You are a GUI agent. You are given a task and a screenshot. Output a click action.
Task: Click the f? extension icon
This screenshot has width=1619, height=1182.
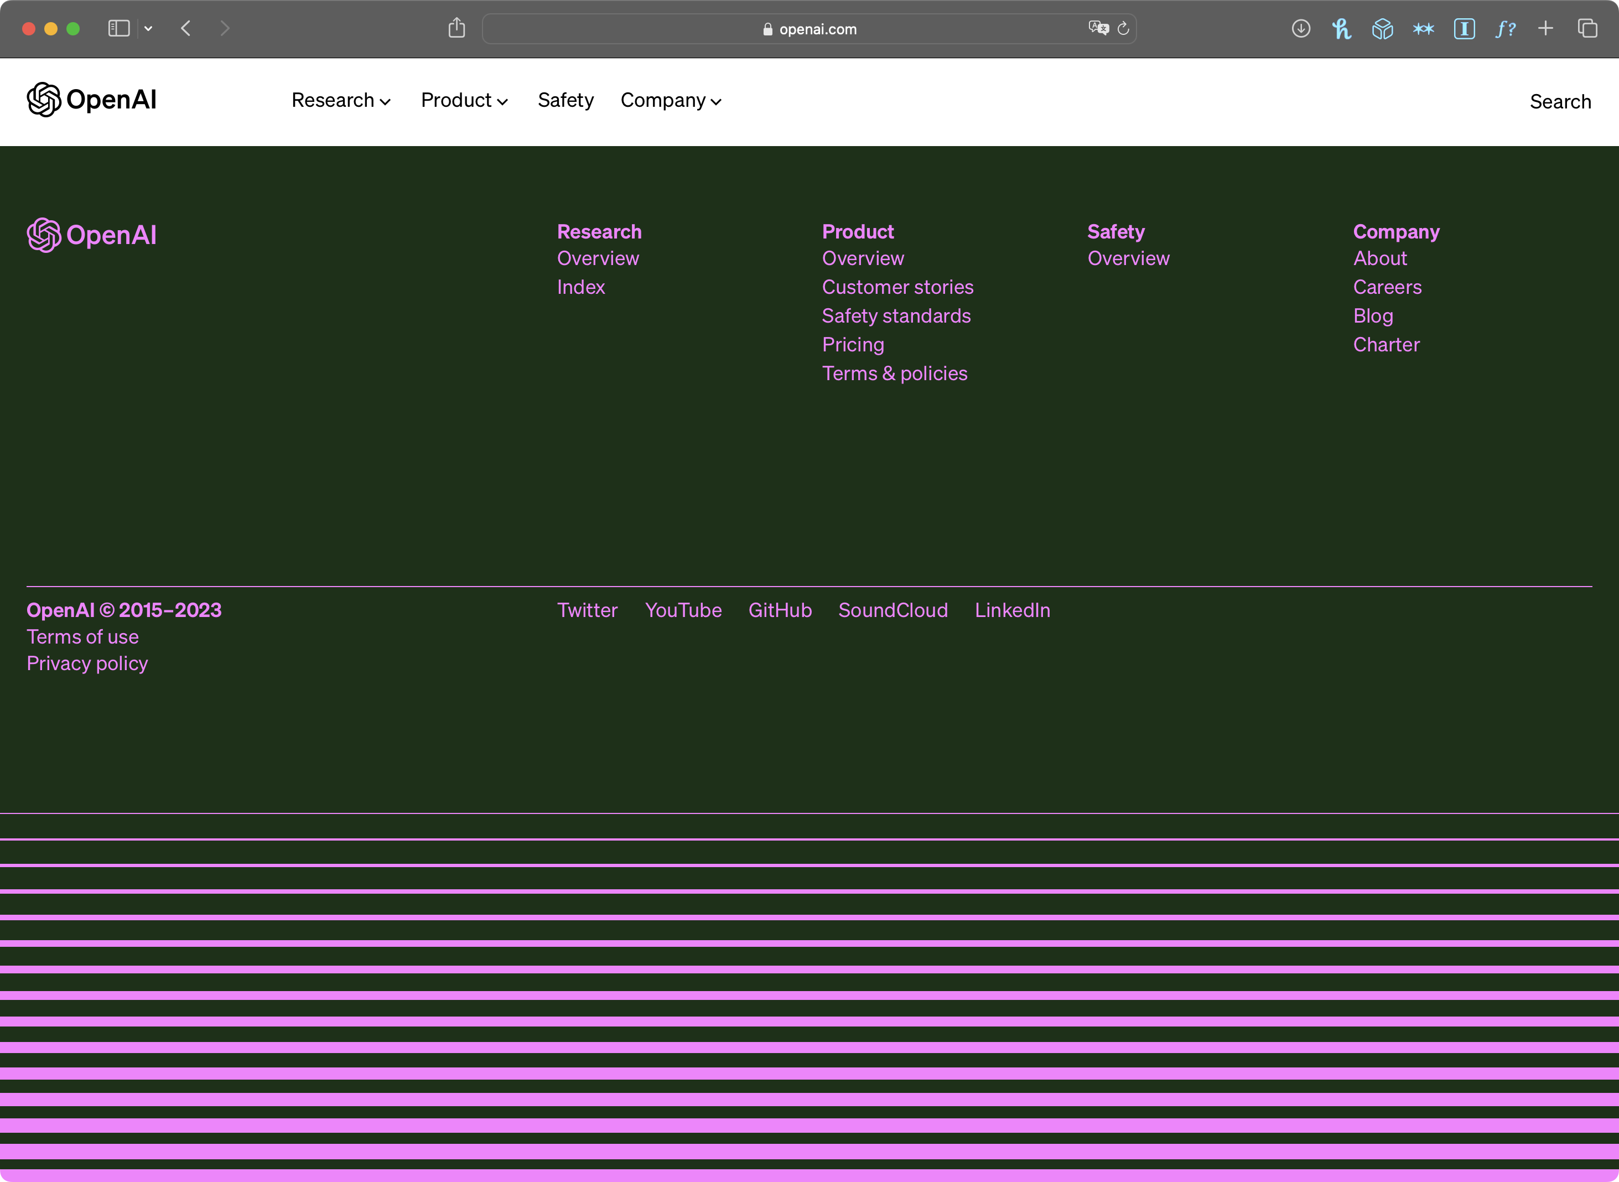click(1505, 29)
